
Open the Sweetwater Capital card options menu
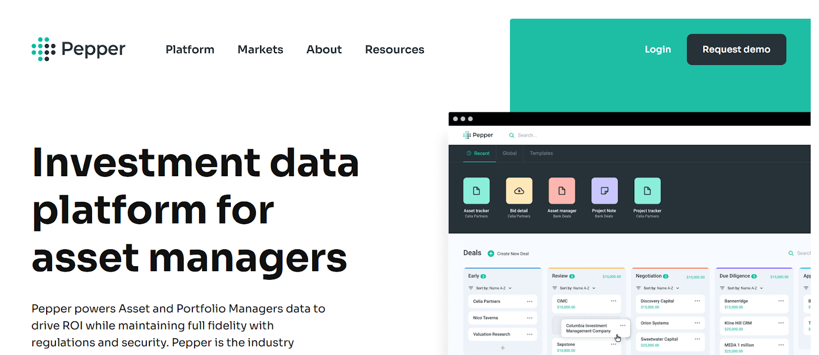pyautogui.click(x=697, y=339)
